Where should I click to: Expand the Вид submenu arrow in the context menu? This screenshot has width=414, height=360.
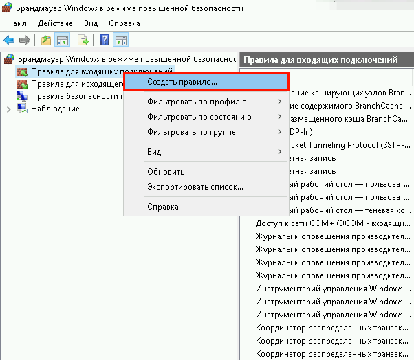pyautogui.click(x=280, y=151)
